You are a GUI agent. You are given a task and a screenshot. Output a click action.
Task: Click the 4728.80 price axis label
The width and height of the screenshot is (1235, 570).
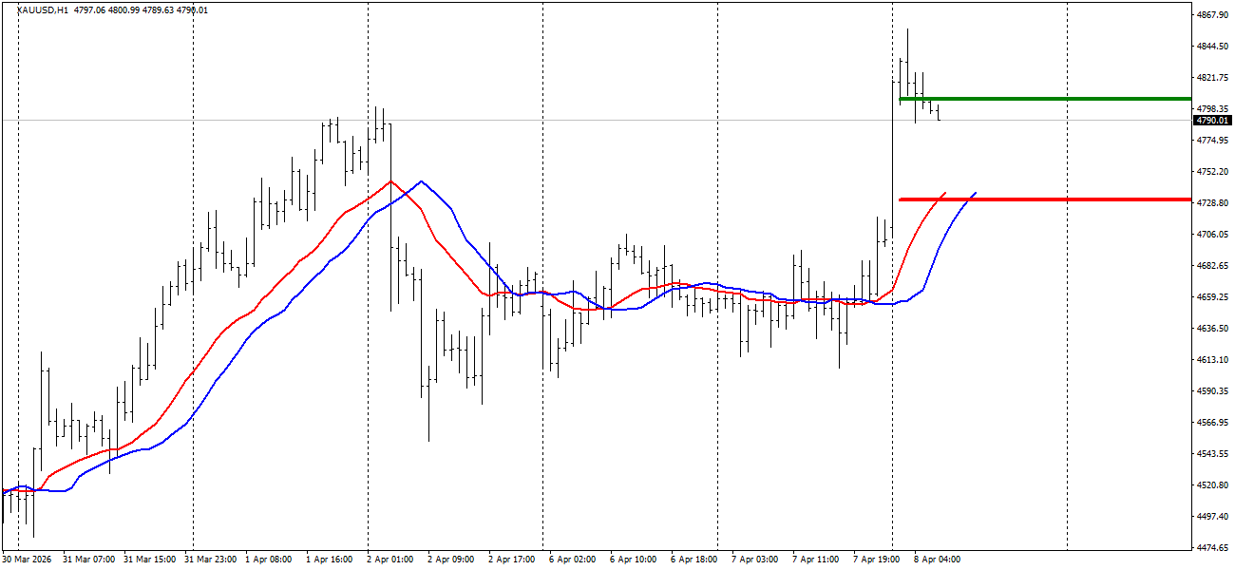pyautogui.click(x=1212, y=203)
